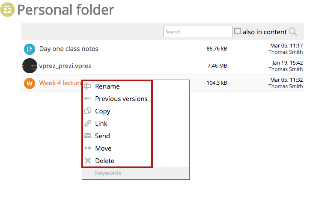Click the Copy icon in context menu
The width and height of the screenshot is (316, 199).
point(88,111)
